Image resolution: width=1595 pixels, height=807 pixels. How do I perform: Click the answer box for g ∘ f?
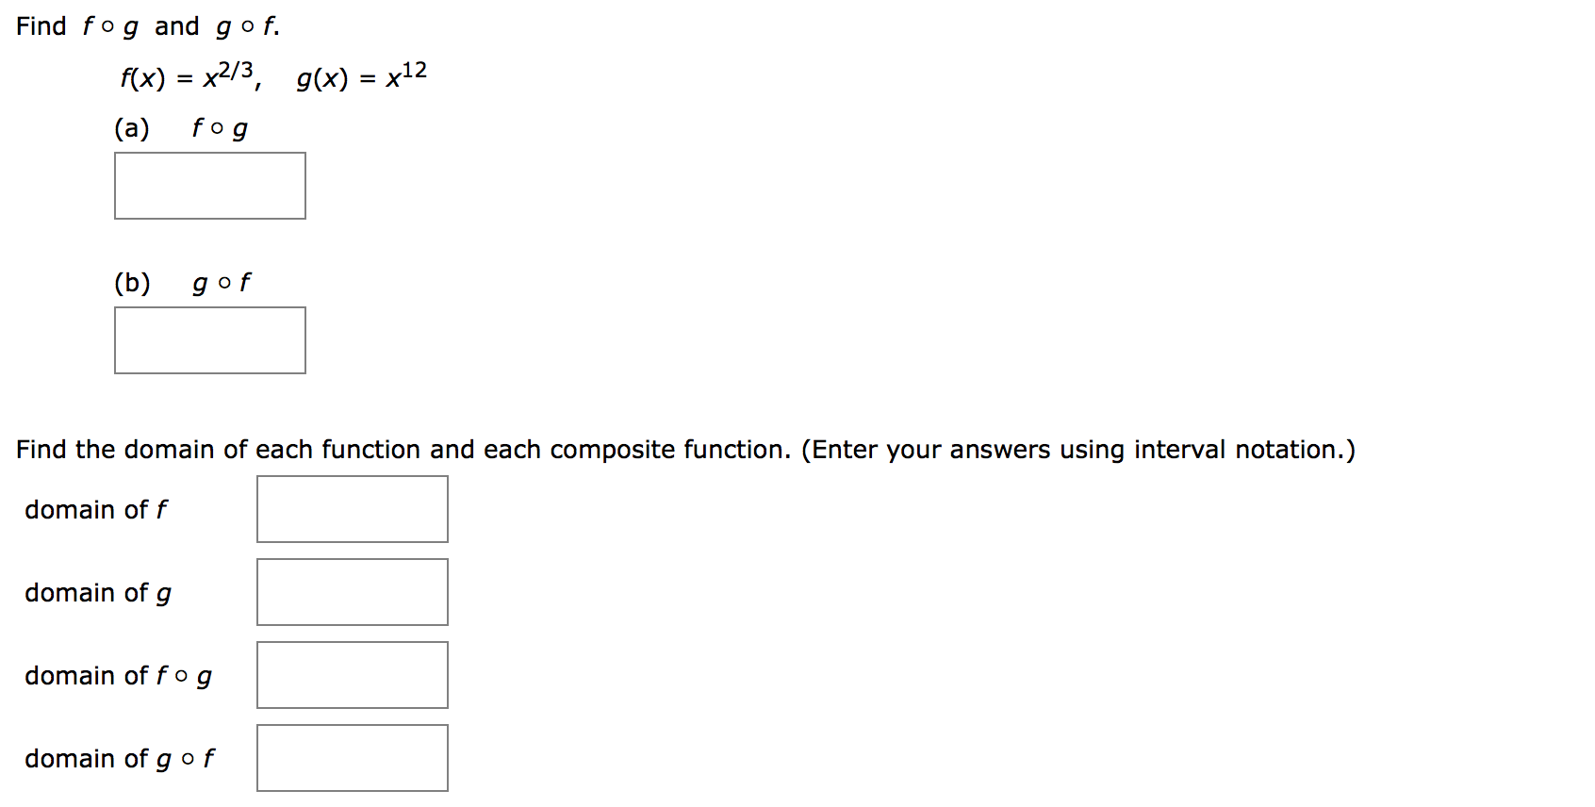click(x=209, y=340)
